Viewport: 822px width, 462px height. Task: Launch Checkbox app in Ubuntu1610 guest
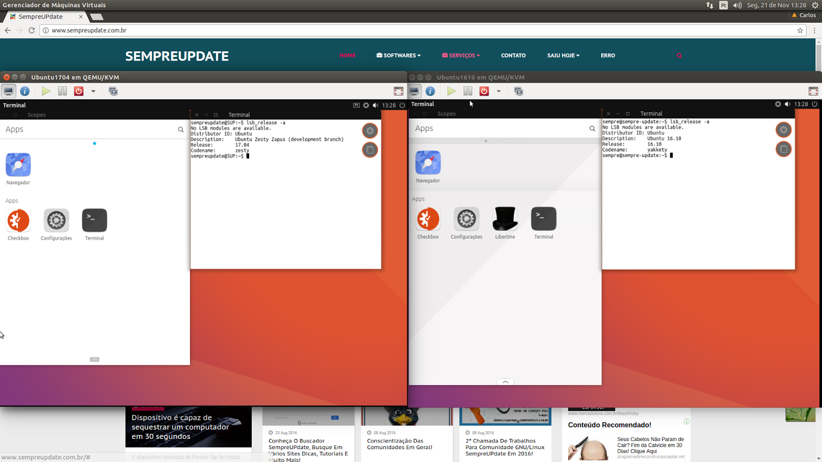428,219
